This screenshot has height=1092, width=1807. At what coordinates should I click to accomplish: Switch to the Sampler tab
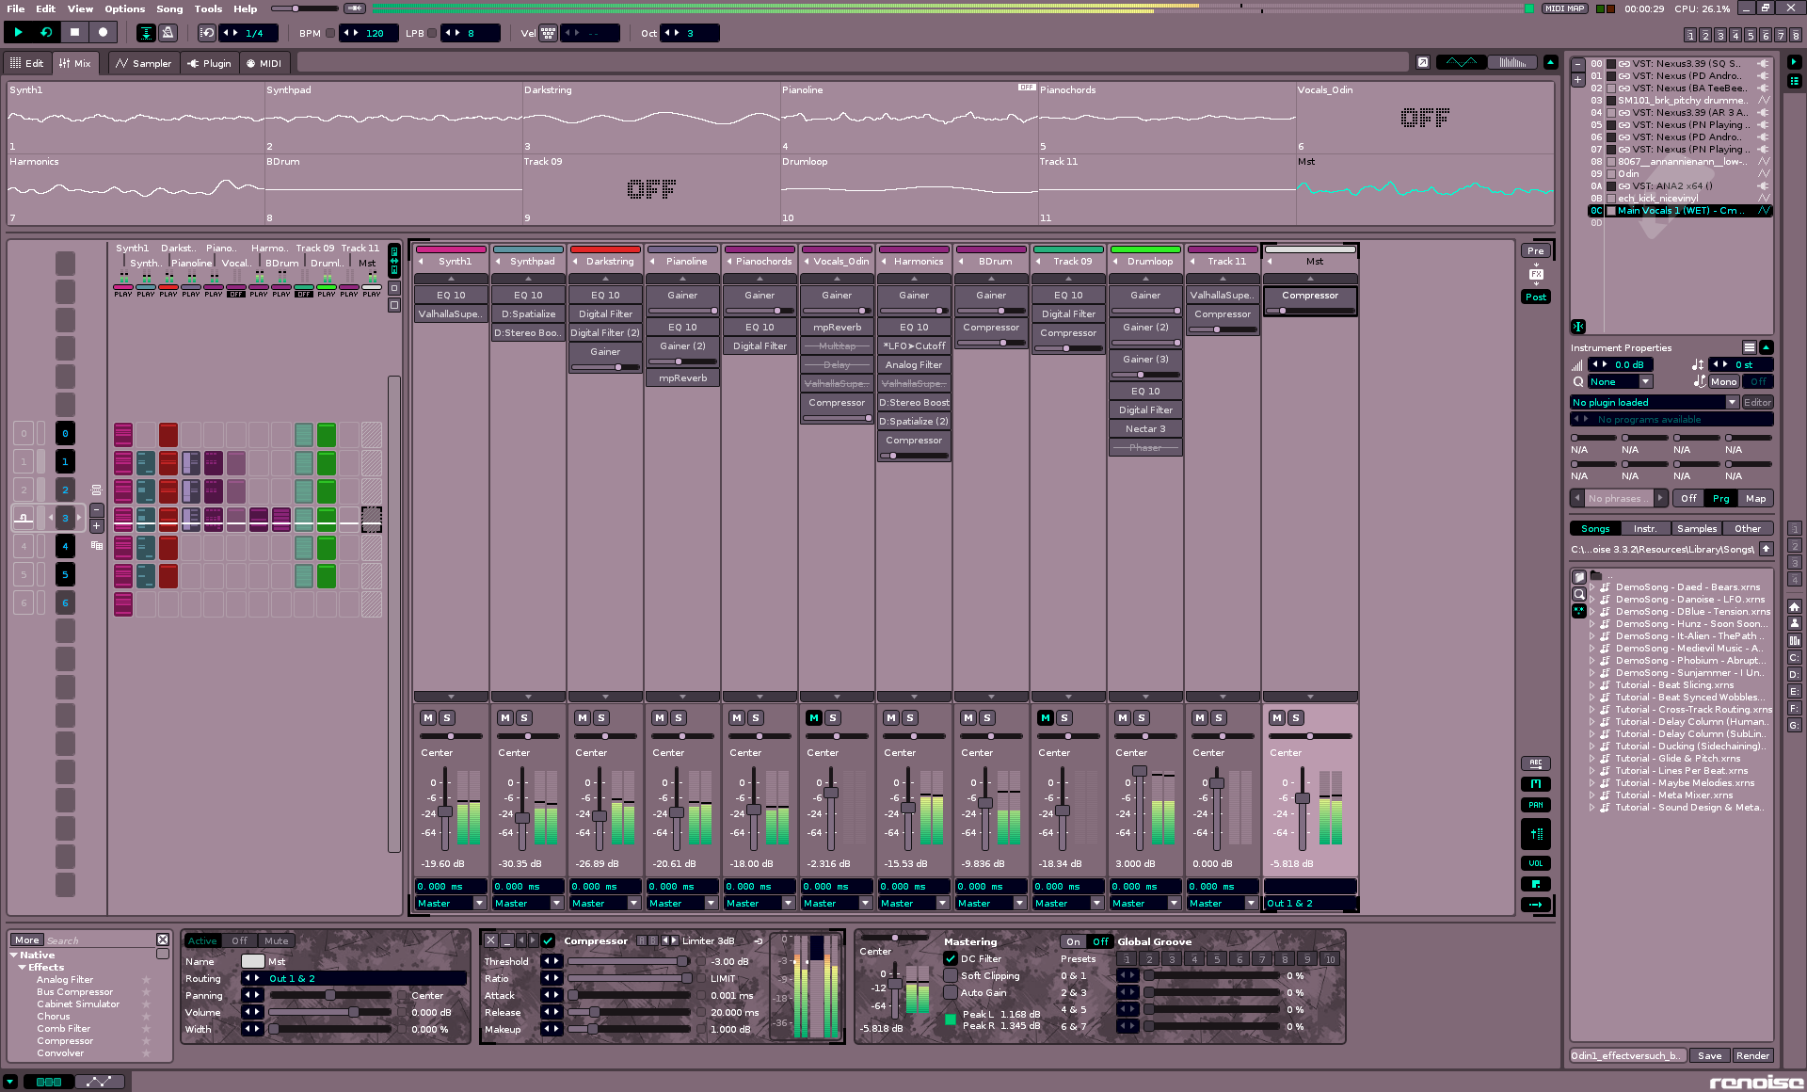point(143,63)
